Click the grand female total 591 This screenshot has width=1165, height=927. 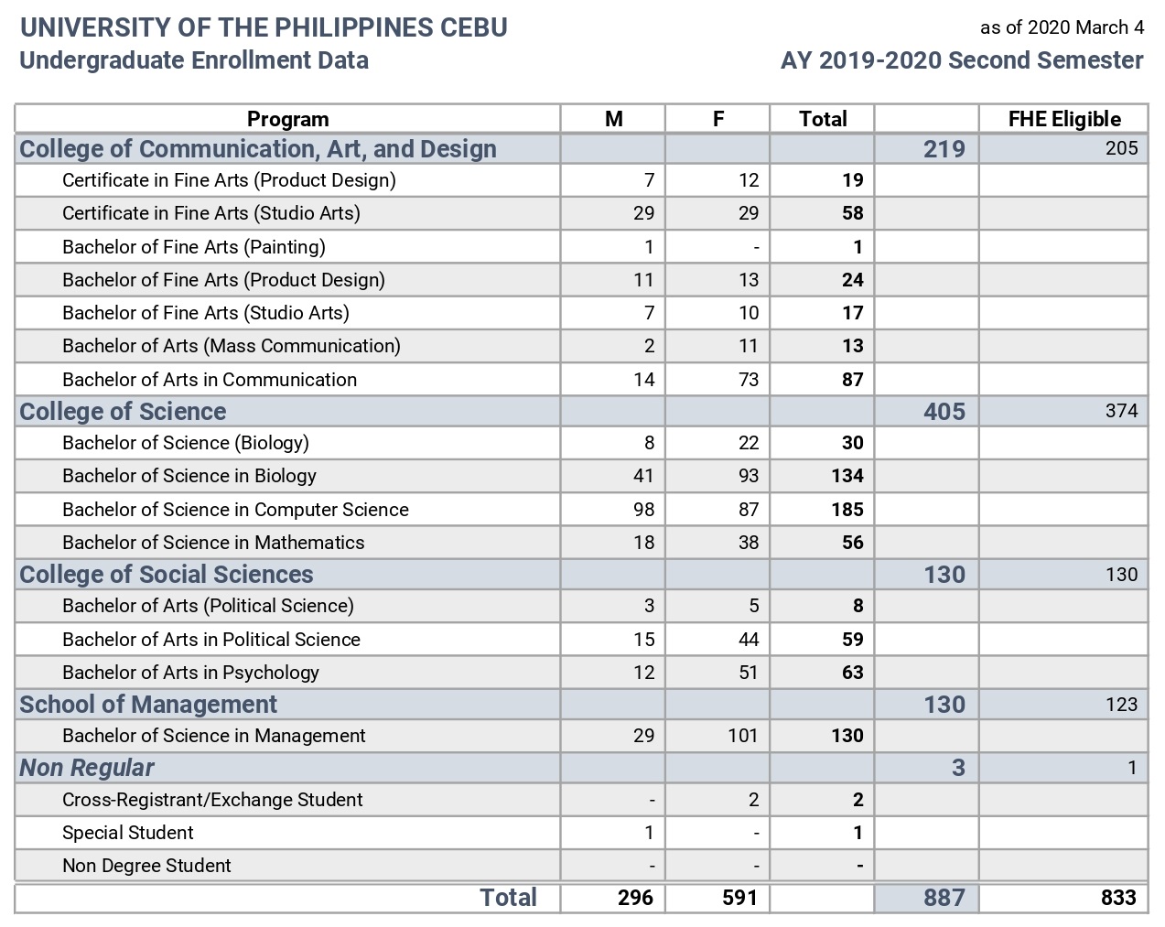pos(740,898)
